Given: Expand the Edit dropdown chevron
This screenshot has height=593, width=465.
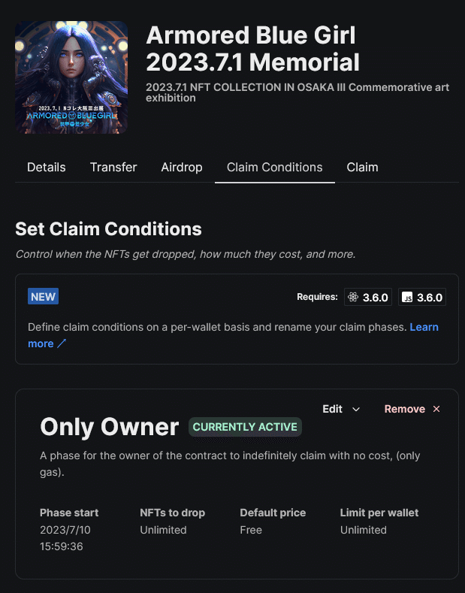Looking at the screenshot, I should coord(356,409).
